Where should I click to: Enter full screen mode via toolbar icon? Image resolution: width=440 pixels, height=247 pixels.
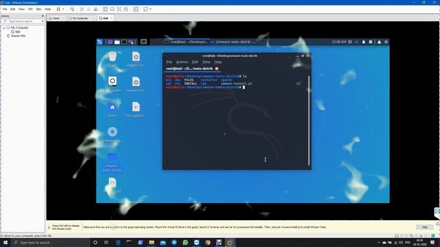coord(119,9)
